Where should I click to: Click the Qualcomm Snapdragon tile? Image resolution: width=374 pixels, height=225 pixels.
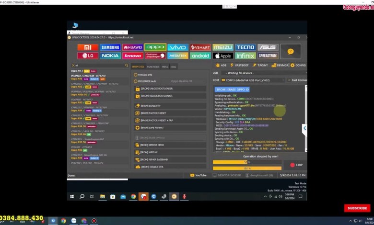[155, 56]
